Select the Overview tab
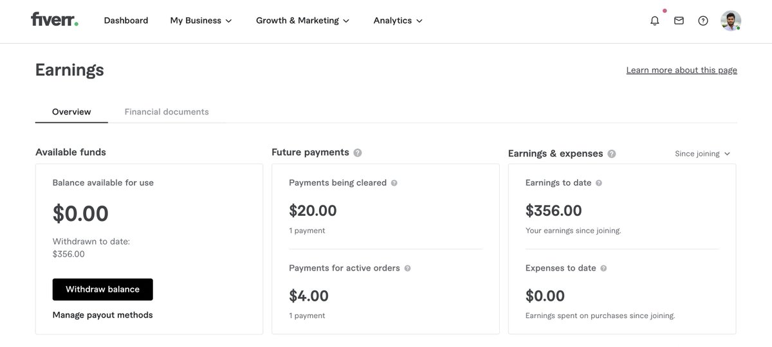The width and height of the screenshot is (772, 347). coord(71,112)
